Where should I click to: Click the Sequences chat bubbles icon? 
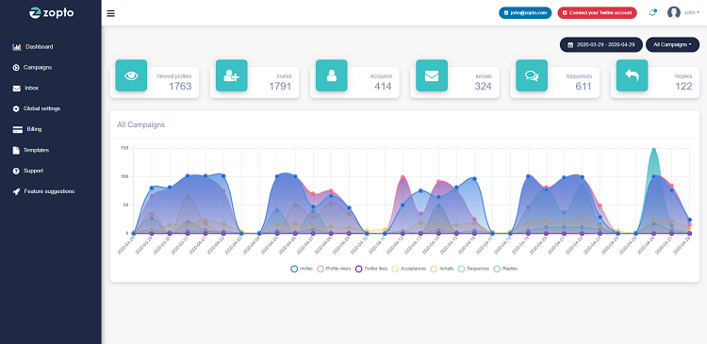[x=532, y=75]
